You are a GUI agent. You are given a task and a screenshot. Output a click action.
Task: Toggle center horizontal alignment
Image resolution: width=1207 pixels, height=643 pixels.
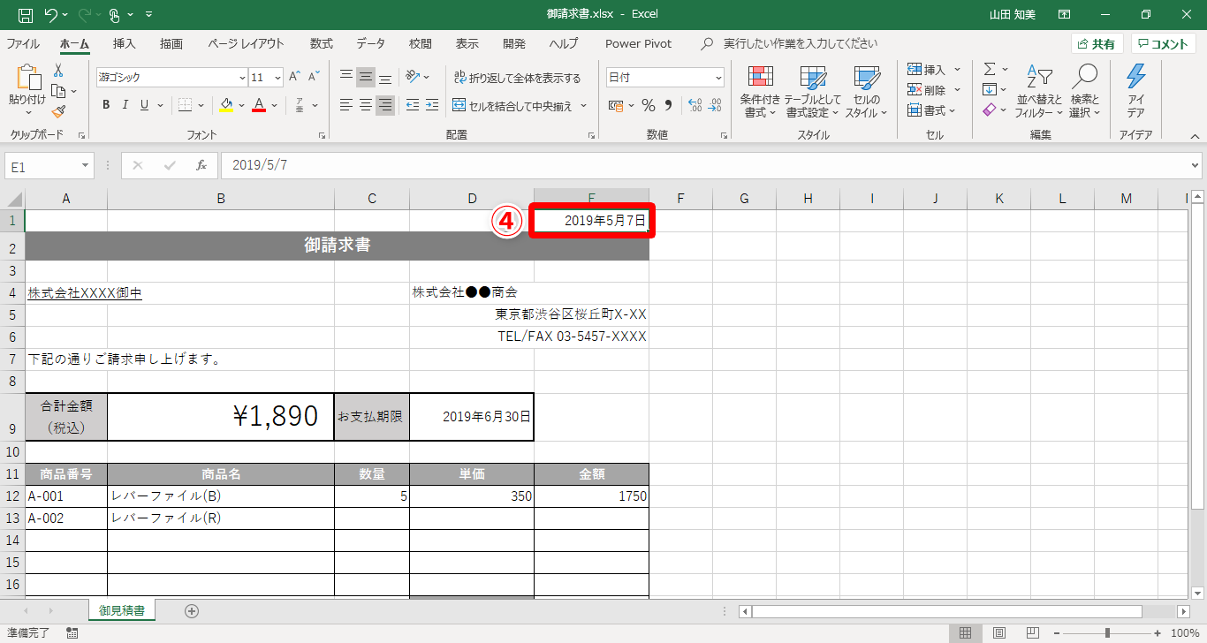(366, 105)
